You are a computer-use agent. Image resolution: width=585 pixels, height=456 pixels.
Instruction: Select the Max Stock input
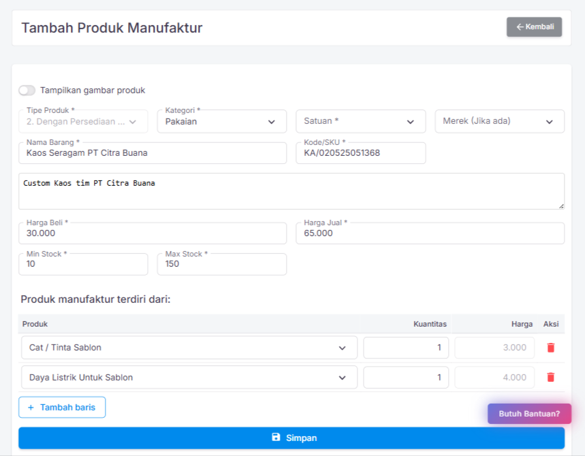tap(221, 264)
